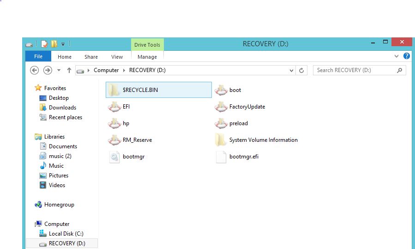Collapse the Favorites section in navigation pane
The image size is (415, 249).
pos(31,88)
